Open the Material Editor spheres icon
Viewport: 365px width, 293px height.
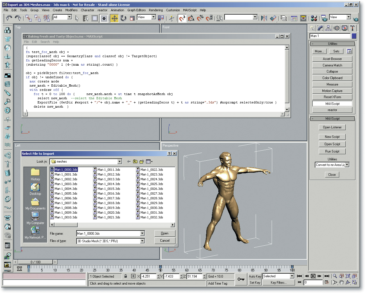point(314,19)
